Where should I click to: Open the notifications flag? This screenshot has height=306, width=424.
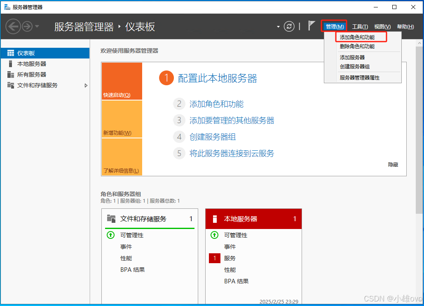click(x=312, y=26)
